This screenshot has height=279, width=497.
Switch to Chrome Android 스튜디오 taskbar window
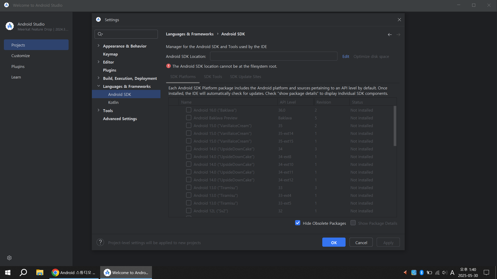[x=74, y=273]
